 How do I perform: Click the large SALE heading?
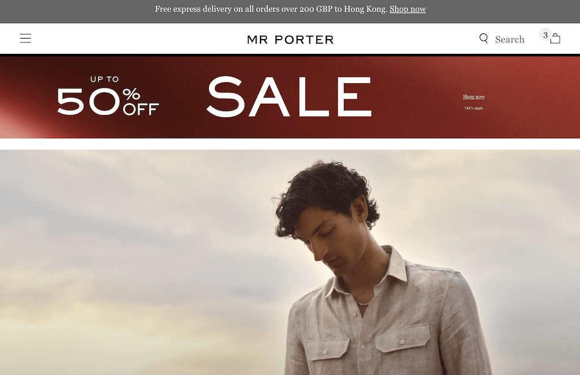coord(289,96)
